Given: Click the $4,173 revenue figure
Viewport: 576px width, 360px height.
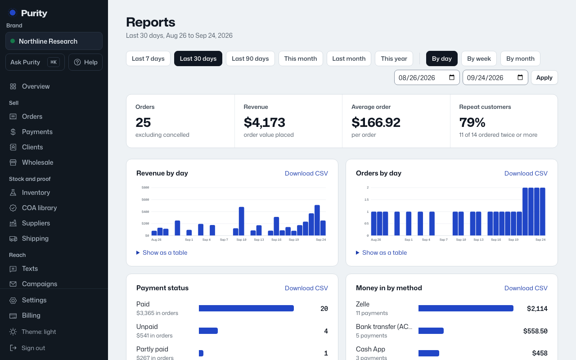Looking at the screenshot, I should (265, 122).
